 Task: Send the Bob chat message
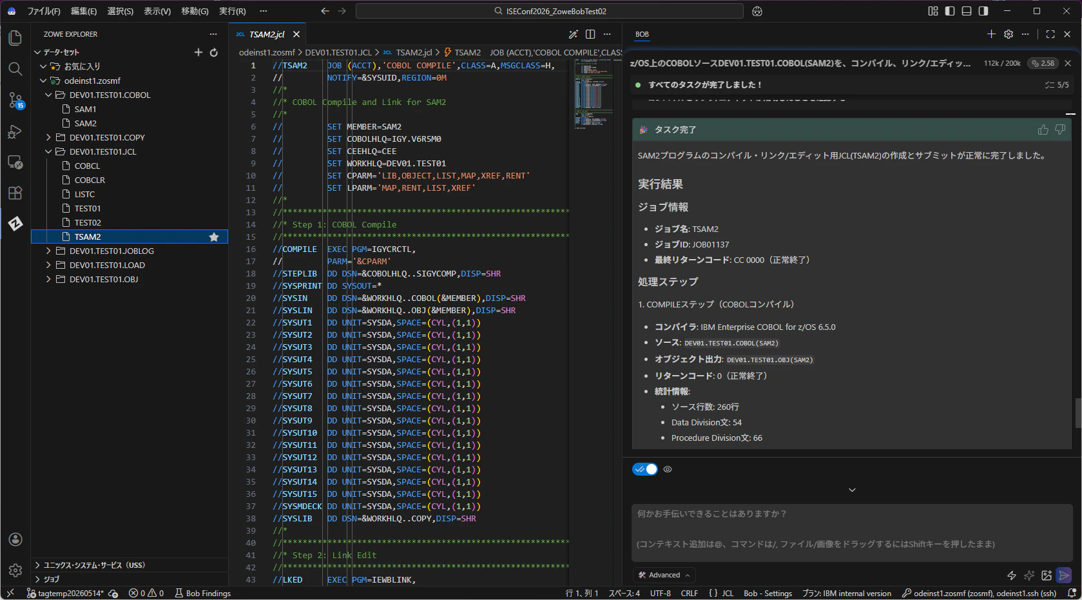(x=1064, y=576)
